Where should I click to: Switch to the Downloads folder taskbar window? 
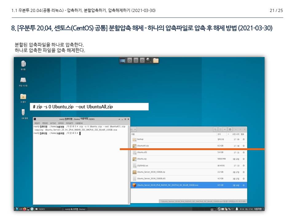(40, 209)
